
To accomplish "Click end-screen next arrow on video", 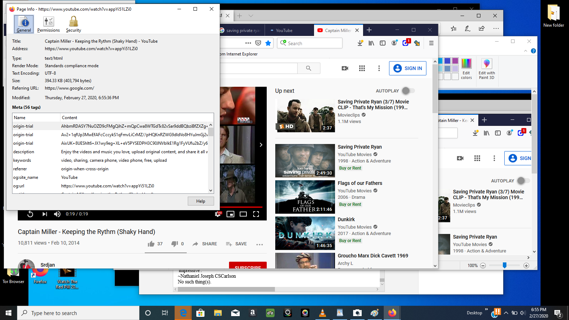I will 261,145.
